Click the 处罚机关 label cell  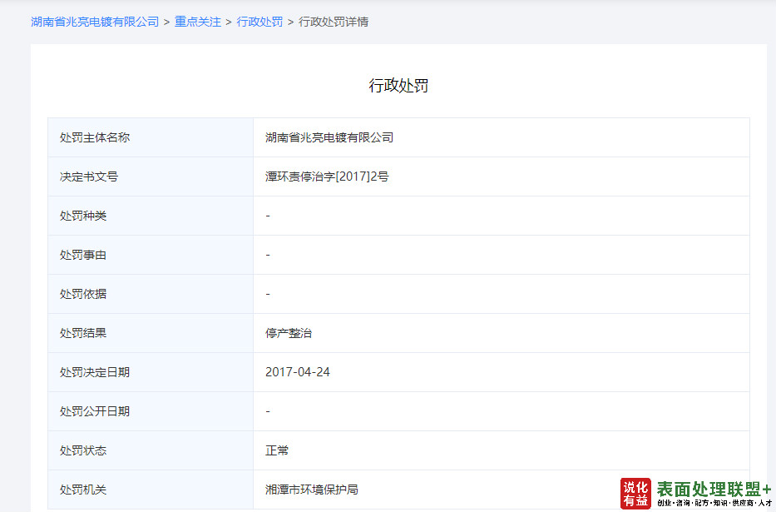(151, 490)
